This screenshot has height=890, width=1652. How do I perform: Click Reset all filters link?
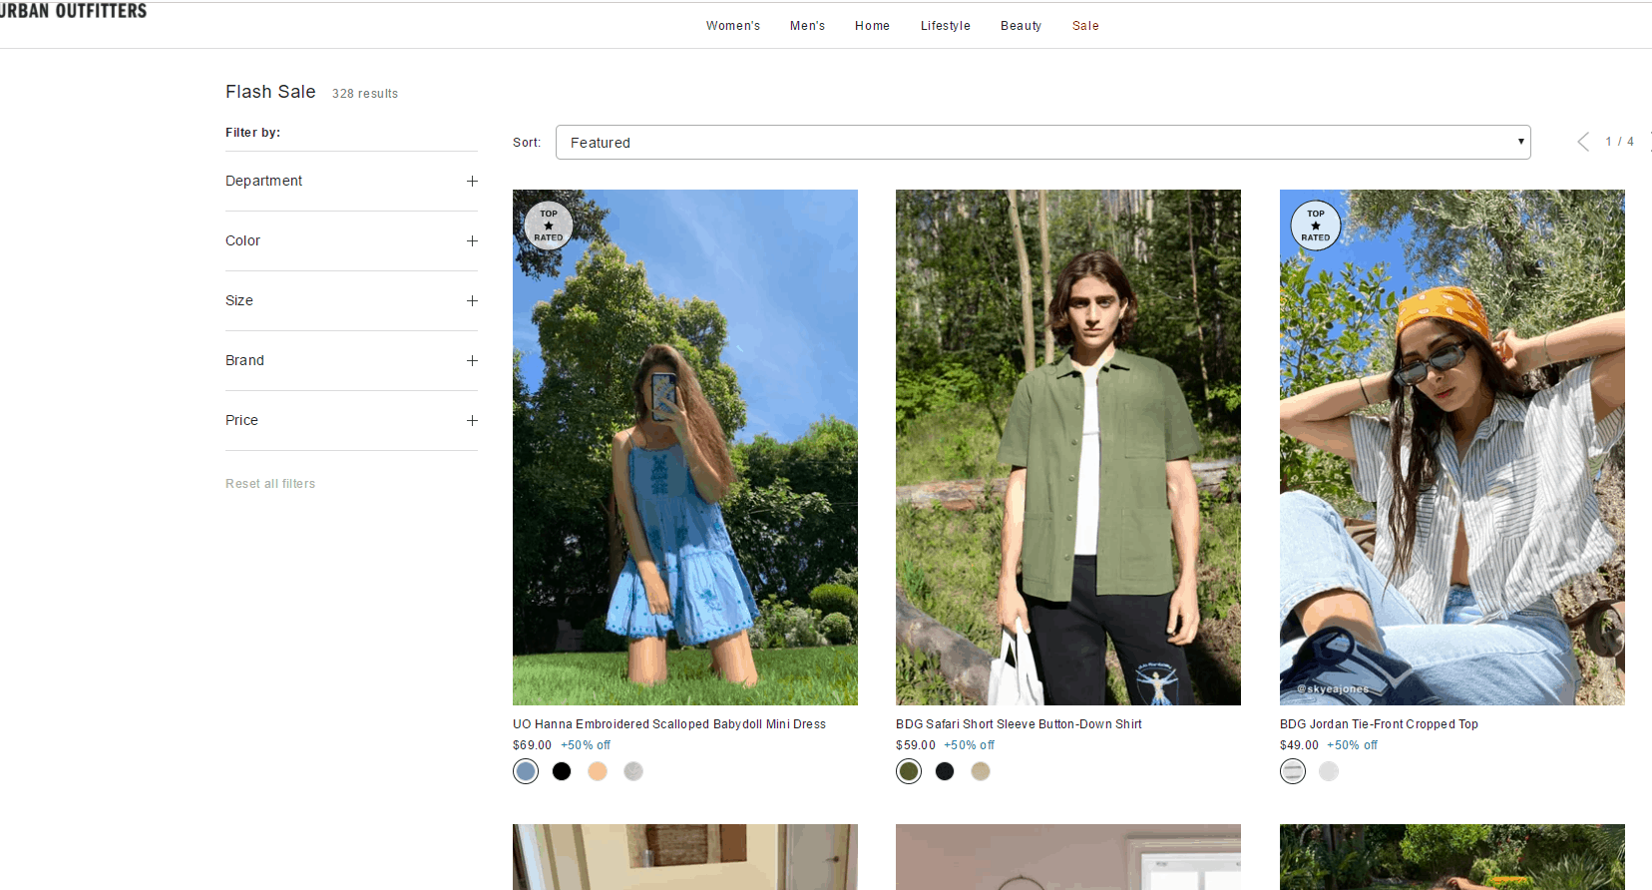270,484
